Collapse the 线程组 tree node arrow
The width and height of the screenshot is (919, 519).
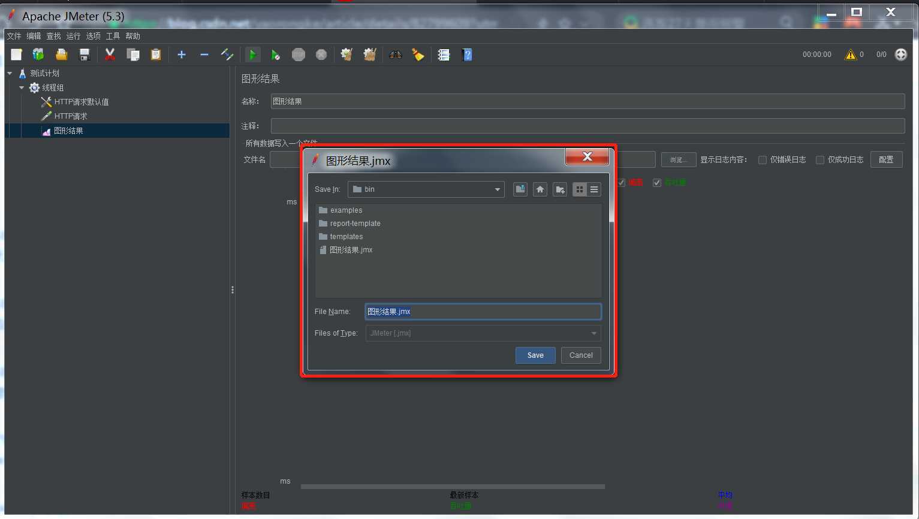[x=22, y=87]
